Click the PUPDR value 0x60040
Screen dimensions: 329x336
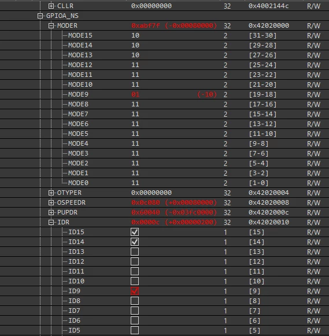146,213
